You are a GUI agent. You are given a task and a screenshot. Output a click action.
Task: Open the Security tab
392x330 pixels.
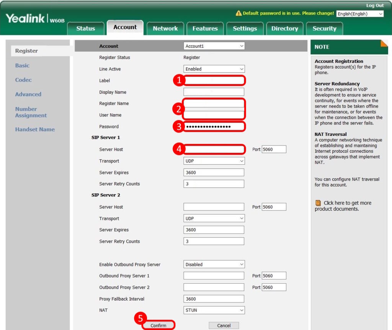point(324,28)
